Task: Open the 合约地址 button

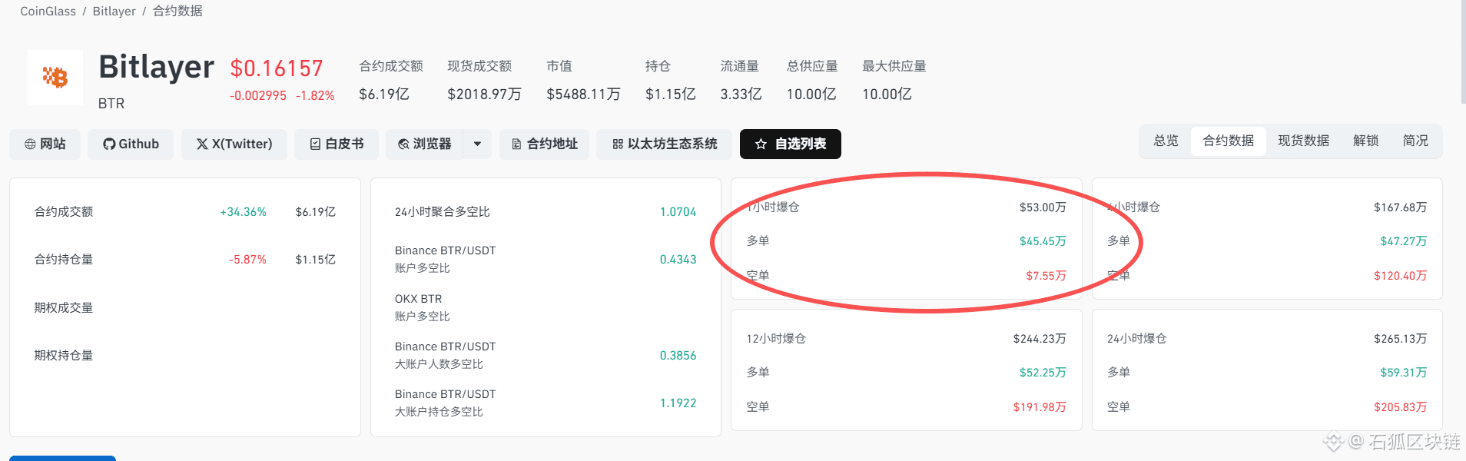Action: tap(544, 144)
